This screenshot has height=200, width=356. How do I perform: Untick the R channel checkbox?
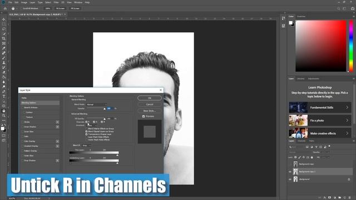pyautogui.click(x=86, y=122)
